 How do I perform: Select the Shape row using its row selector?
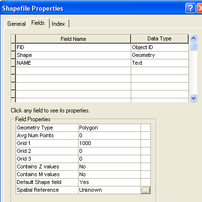pyautogui.click(x=13, y=55)
